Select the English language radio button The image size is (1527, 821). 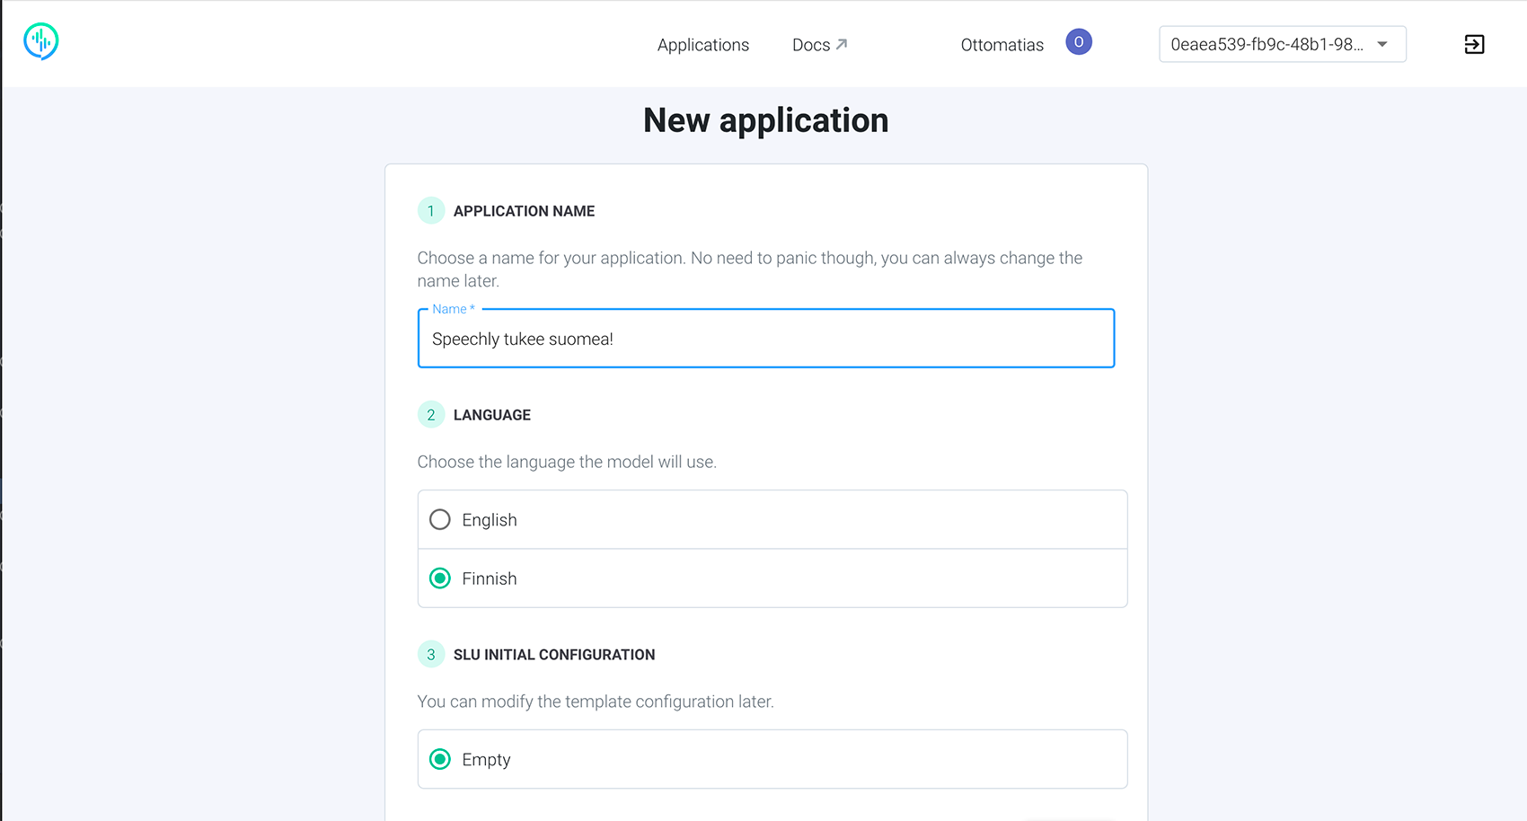(x=440, y=520)
